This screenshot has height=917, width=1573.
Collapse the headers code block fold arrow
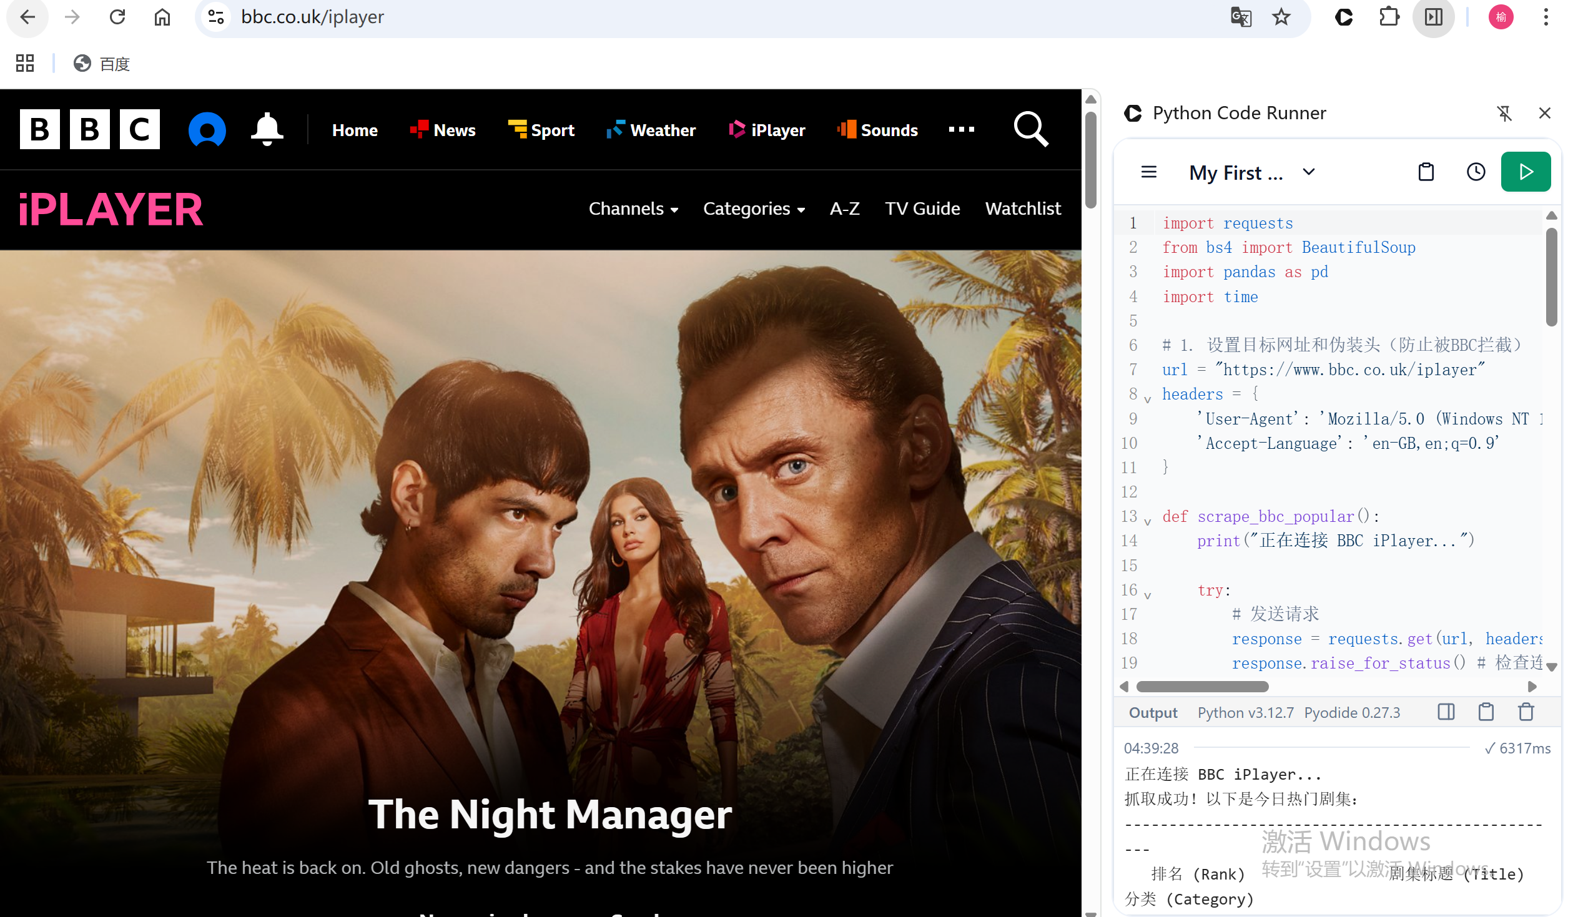[1147, 399]
